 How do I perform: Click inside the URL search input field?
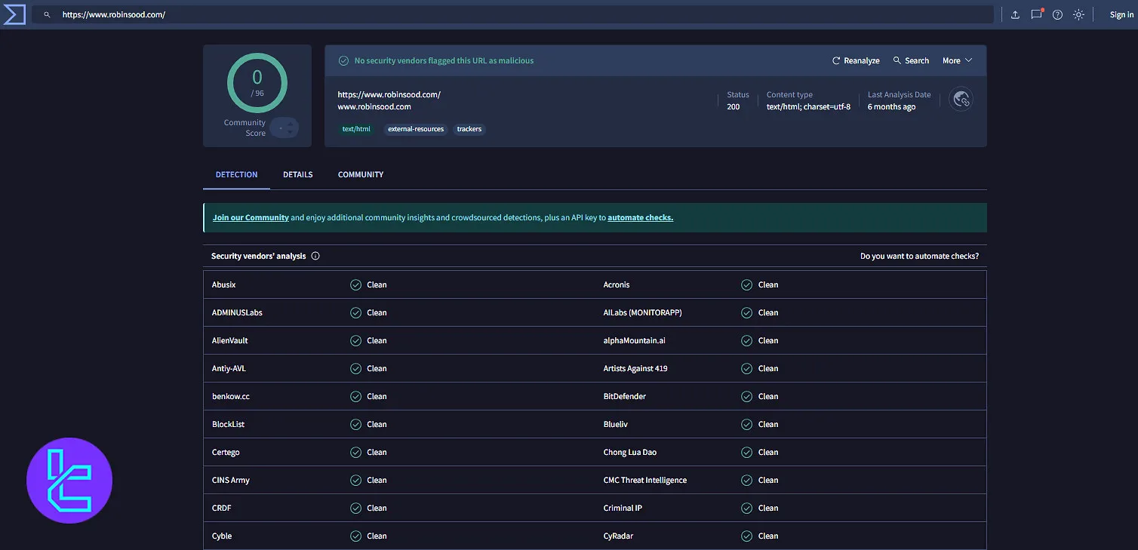point(302,14)
